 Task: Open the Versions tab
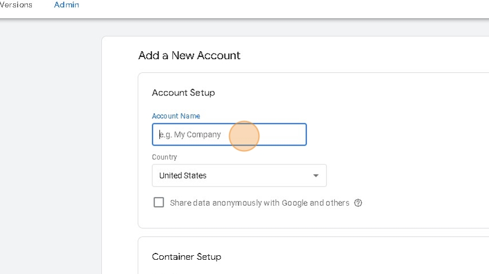(x=15, y=5)
